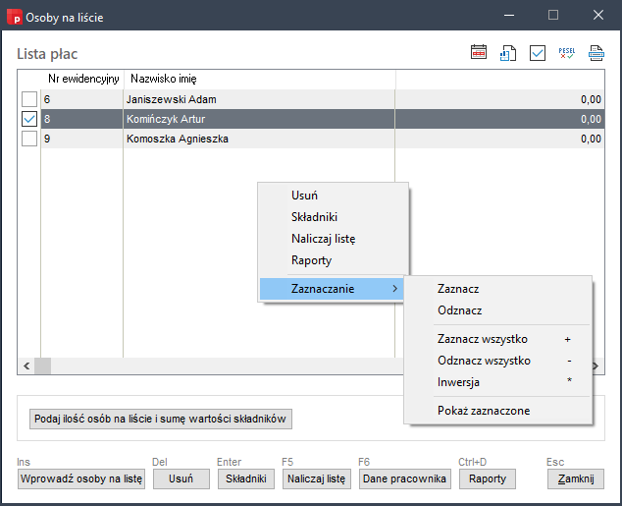Image resolution: width=622 pixels, height=506 pixels.
Task: Click the PESEL verification icon
Action: click(x=566, y=53)
